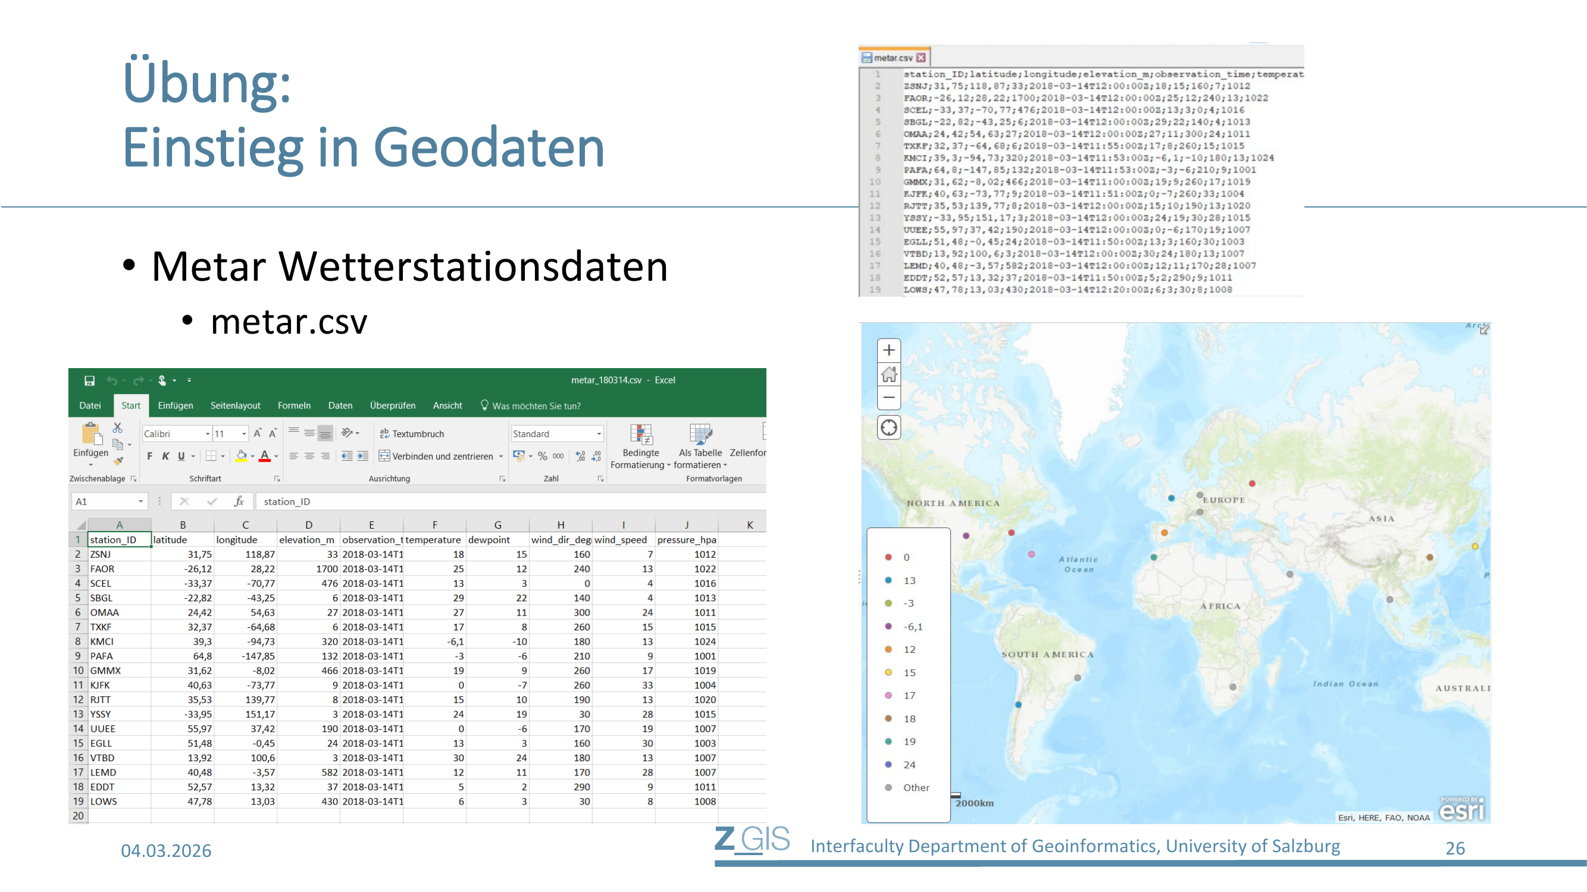Open the Standard number format dropdown
Viewport: 1587px width, 892px height.
pos(598,434)
